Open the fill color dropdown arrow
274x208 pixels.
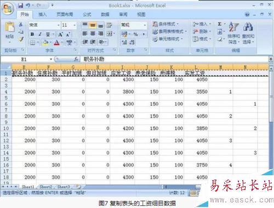pyautogui.click(x=50, y=43)
